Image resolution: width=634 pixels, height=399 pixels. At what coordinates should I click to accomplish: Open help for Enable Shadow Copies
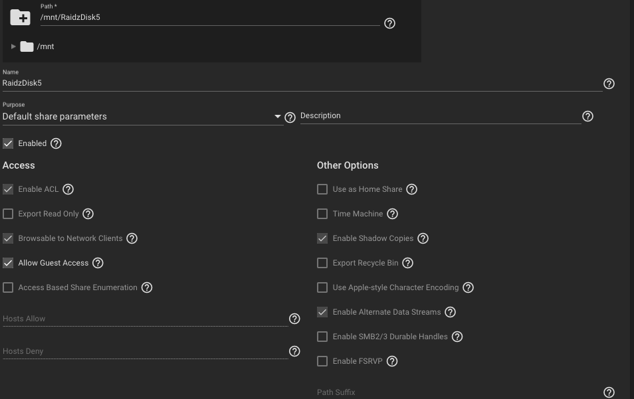coord(423,238)
